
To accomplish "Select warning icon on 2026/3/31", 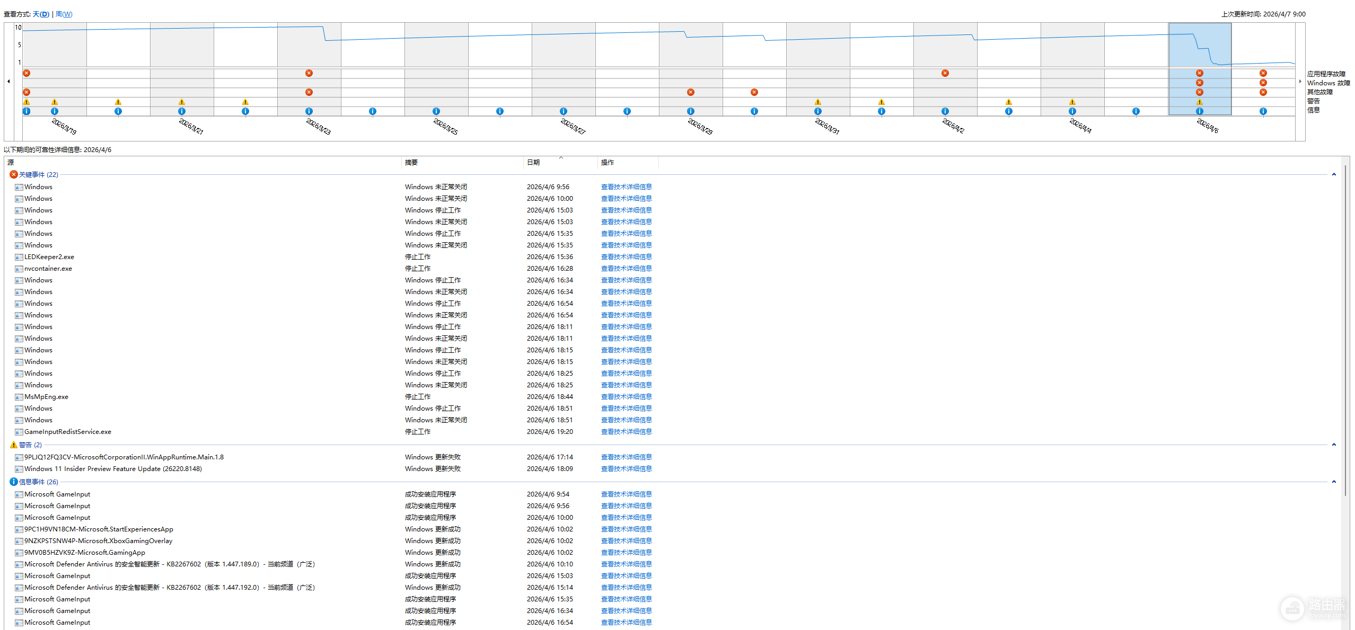I will coord(818,102).
